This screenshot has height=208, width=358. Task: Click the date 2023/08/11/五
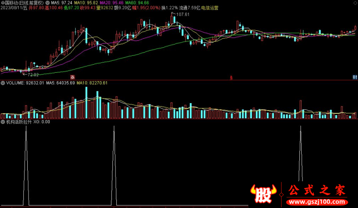[14, 8]
